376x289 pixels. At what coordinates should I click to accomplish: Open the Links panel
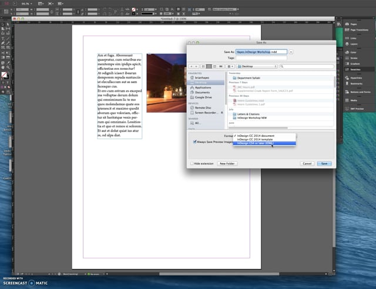pyautogui.click(x=352, y=37)
